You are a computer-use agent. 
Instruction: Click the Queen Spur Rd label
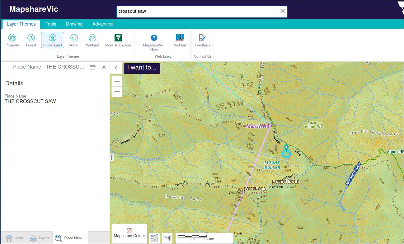pyautogui.click(x=130, y=136)
